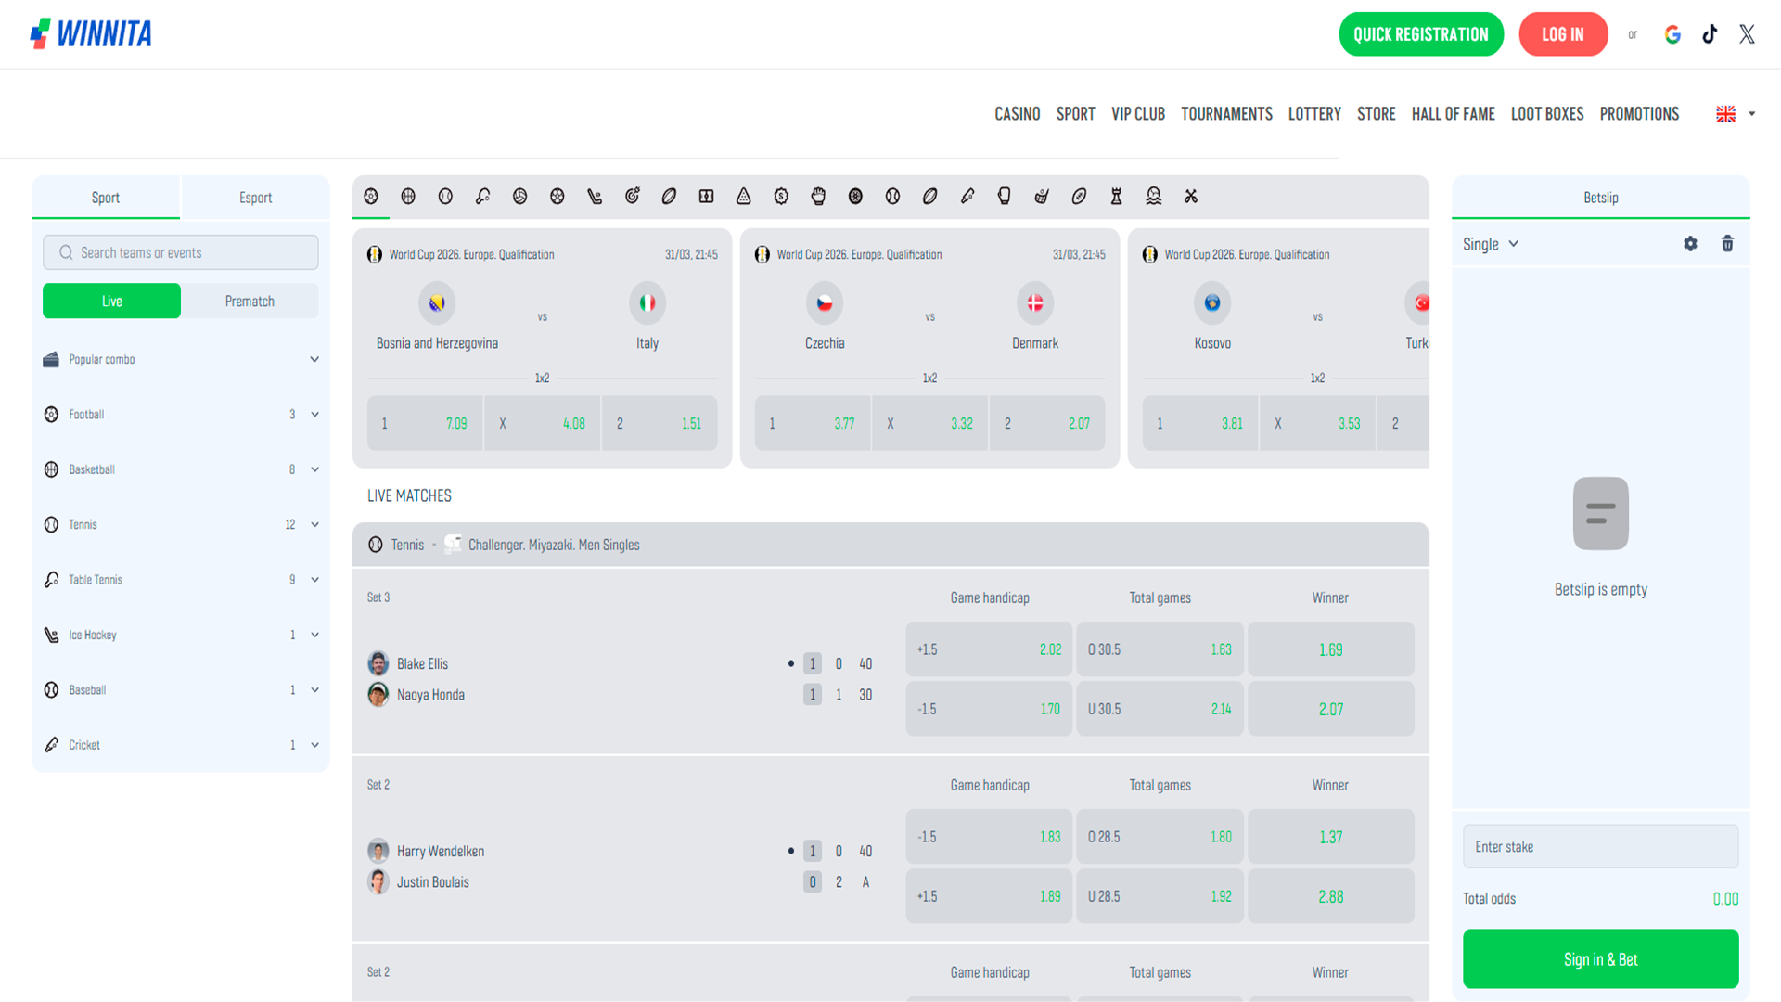Select the Volleyball sport icon
This screenshot has width=1781, height=1002.
point(520,197)
